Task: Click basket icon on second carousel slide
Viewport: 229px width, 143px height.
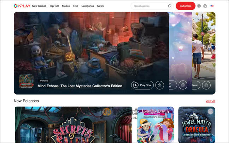Action: [183, 85]
